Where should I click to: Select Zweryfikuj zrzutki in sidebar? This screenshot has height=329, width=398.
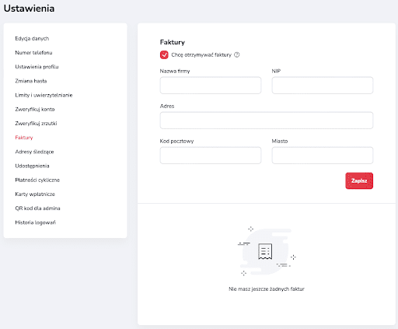tap(36, 124)
